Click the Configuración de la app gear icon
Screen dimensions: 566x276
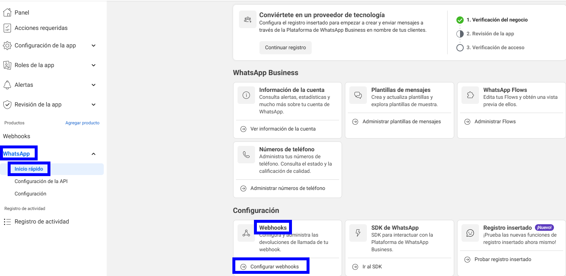pos(7,46)
